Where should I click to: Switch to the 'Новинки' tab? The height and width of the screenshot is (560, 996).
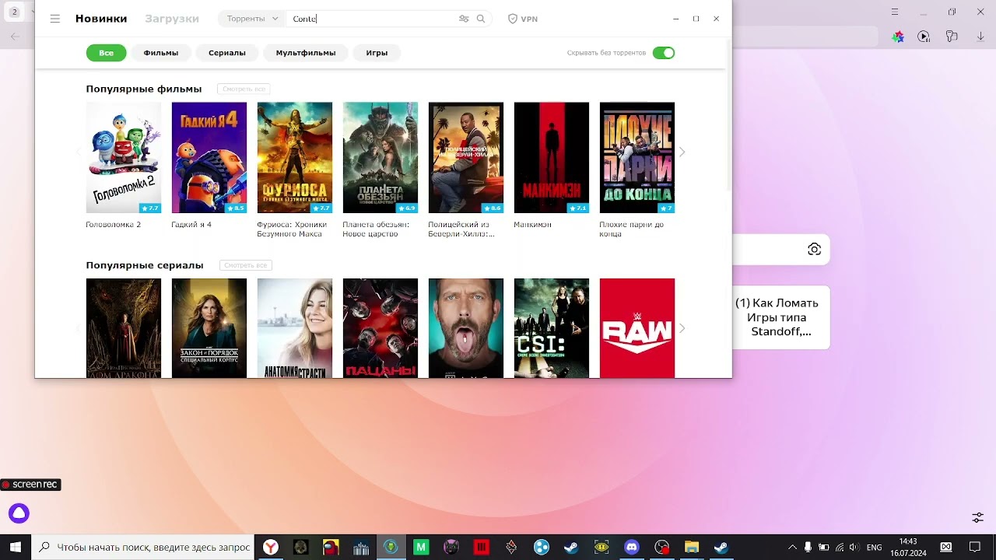(x=101, y=19)
